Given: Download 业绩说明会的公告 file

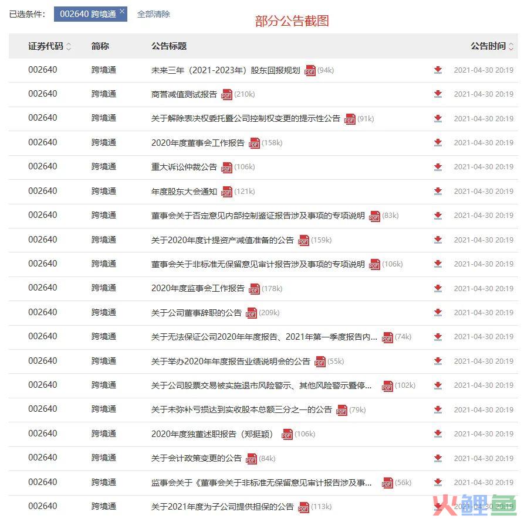Looking at the screenshot, I should coord(438,361).
